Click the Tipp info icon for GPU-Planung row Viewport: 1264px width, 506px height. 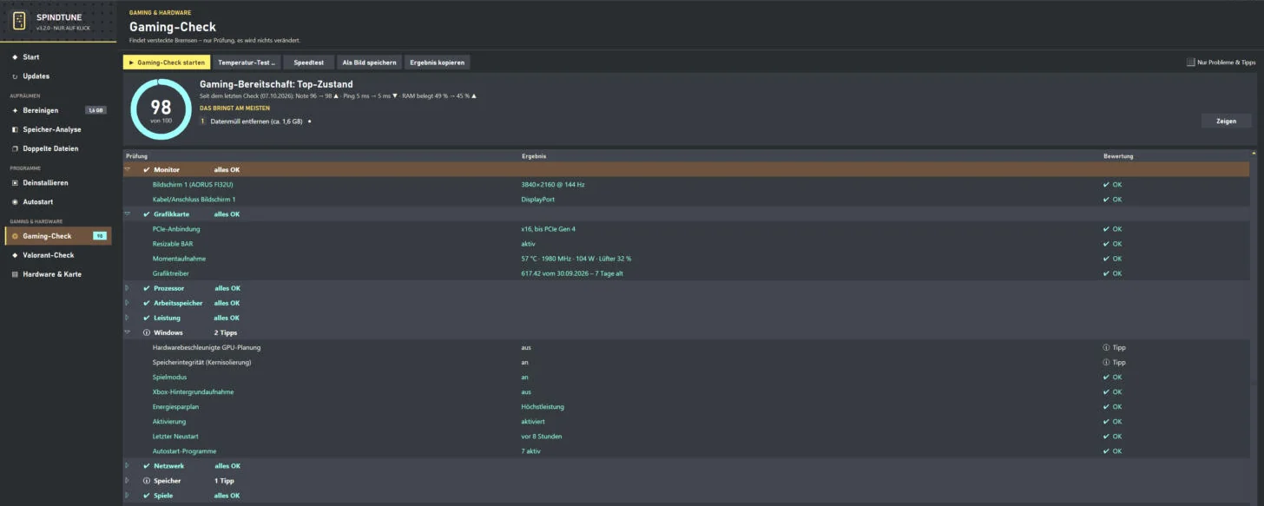(1106, 347)
